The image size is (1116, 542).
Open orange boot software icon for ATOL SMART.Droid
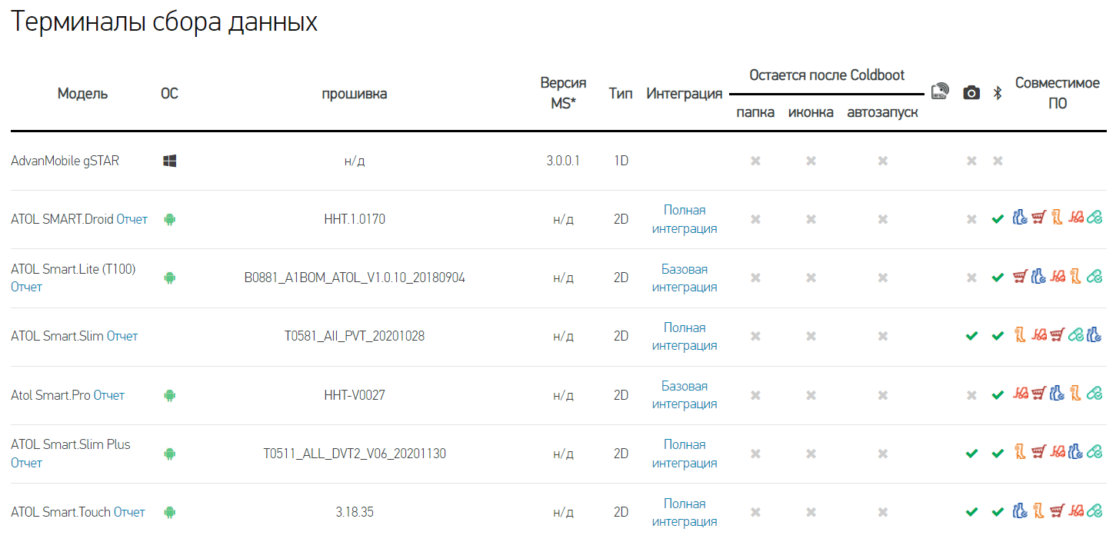[1058, 218]
